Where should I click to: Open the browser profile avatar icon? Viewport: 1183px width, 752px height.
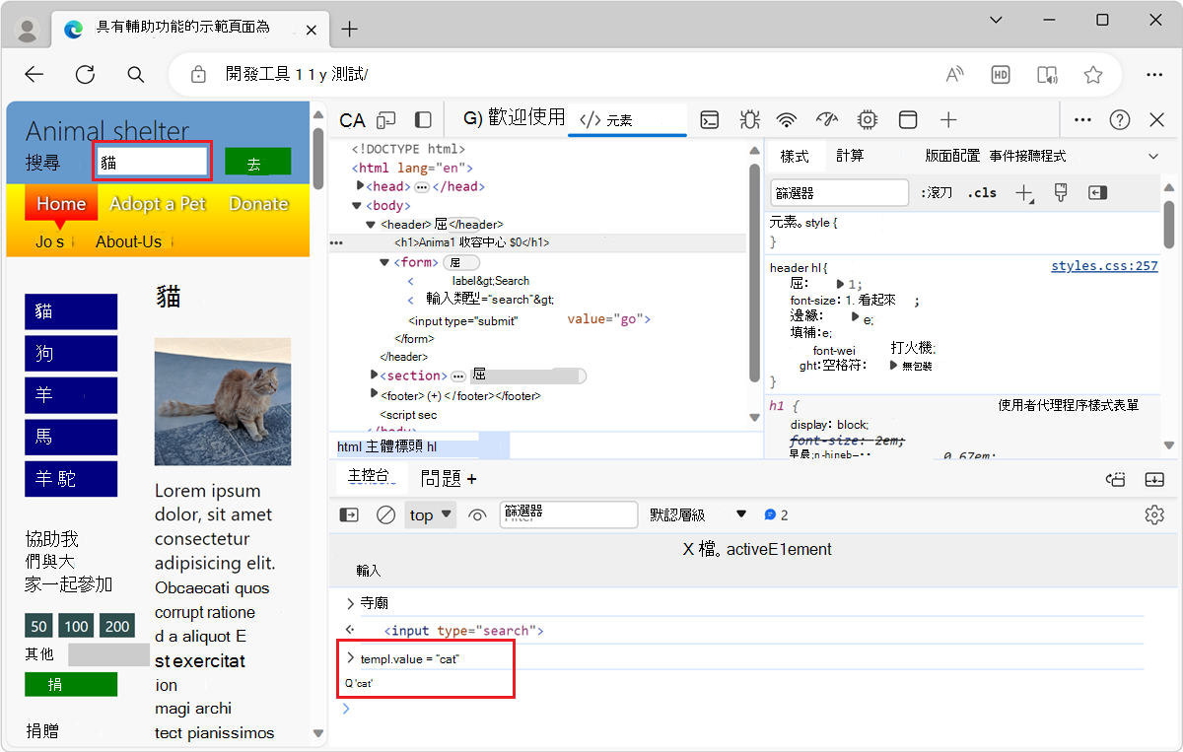coord(29,30)
